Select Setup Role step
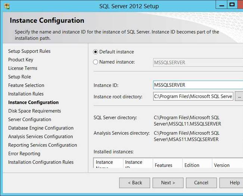Image resolution: width=243 pixels, height=196 pixels. [19, 77]
